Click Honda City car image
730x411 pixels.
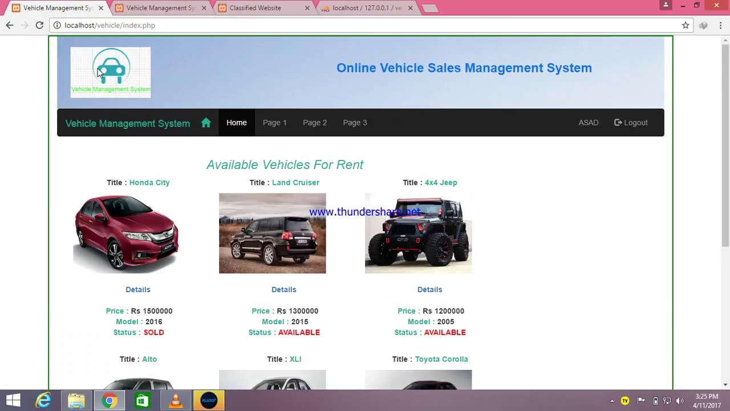click(127, 233)
